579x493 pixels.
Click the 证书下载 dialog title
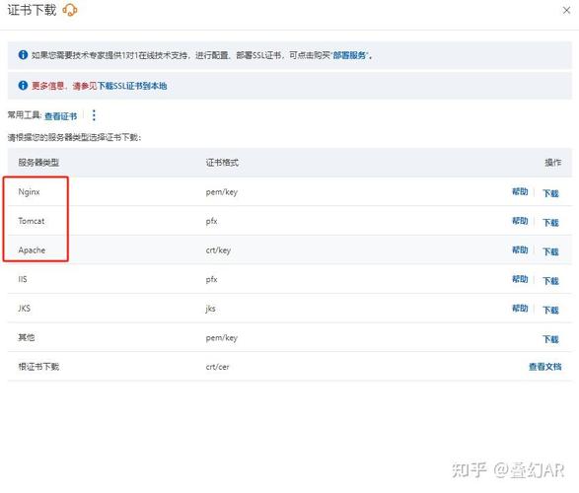[32, 10]
